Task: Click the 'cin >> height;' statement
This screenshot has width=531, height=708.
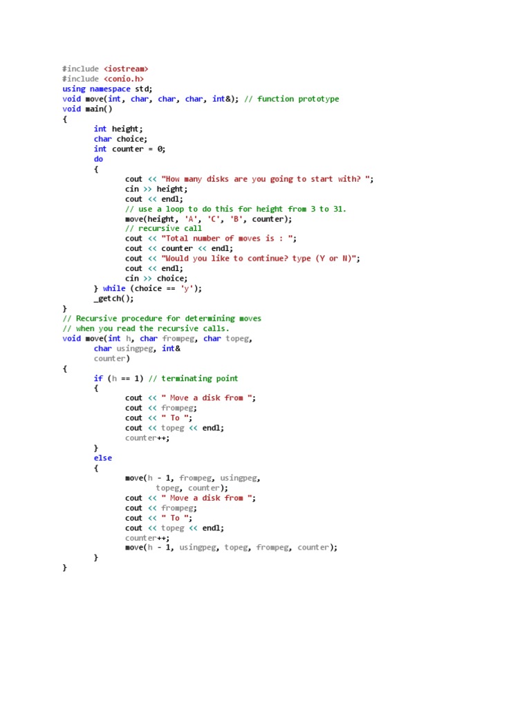Action: point(156,189)
